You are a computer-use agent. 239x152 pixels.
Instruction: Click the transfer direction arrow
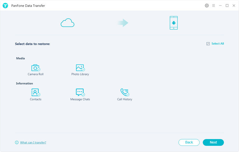pyautogui.click(x=123, y=23)
